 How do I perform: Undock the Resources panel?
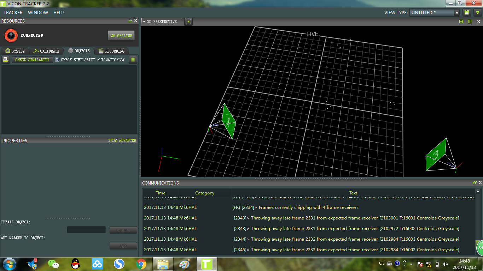(x=130, y=21)
